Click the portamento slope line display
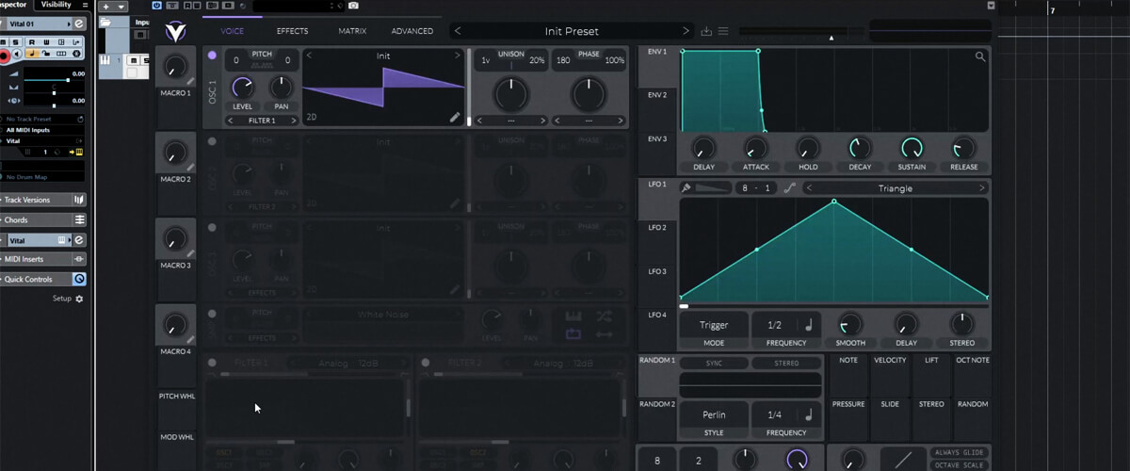Image resolution: width=1130 pixels, height=471 pixels. [x=902, y=459]
